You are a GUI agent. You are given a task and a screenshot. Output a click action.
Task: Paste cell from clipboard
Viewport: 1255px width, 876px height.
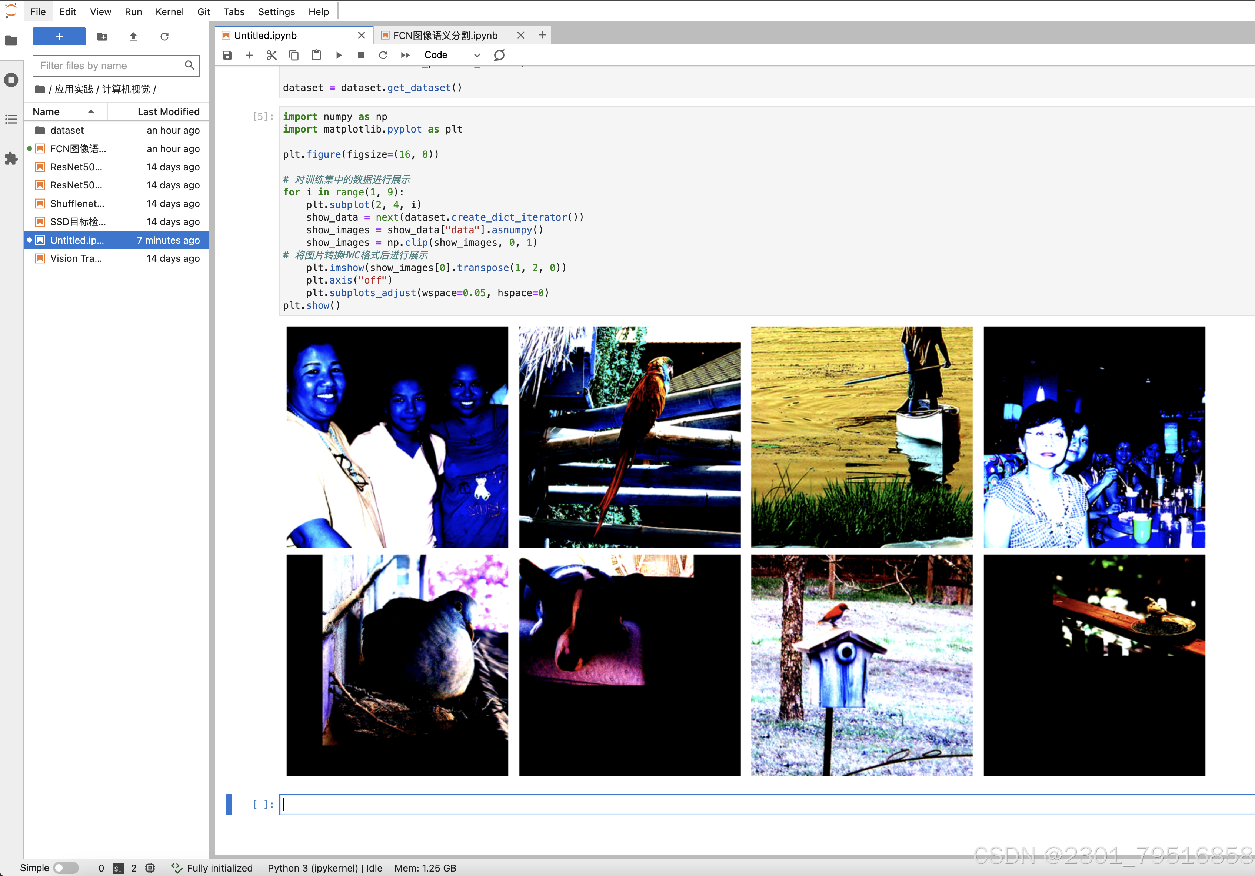tap(316, 55)
